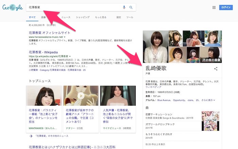This screenshot has width=238, height=149.
Task: Open the ツール search tools
Action: pos(130,17)
